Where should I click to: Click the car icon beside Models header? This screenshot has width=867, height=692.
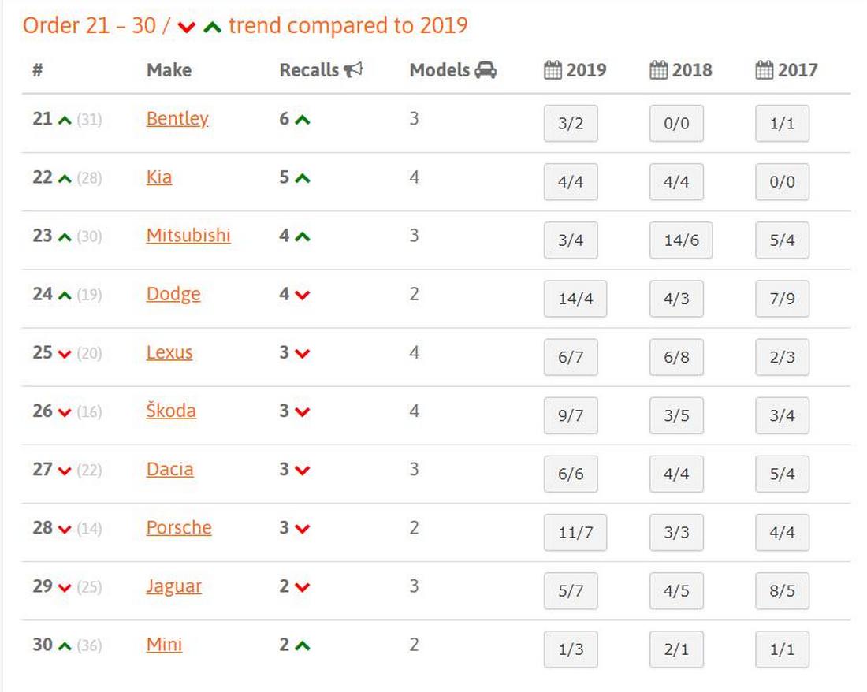[x=486, y=70]
